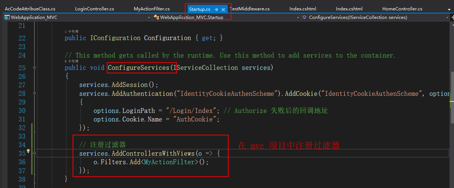Pin the Startup.cs tab
The width and height of the screenshot is (454, 188).
(x=216, y=9)
